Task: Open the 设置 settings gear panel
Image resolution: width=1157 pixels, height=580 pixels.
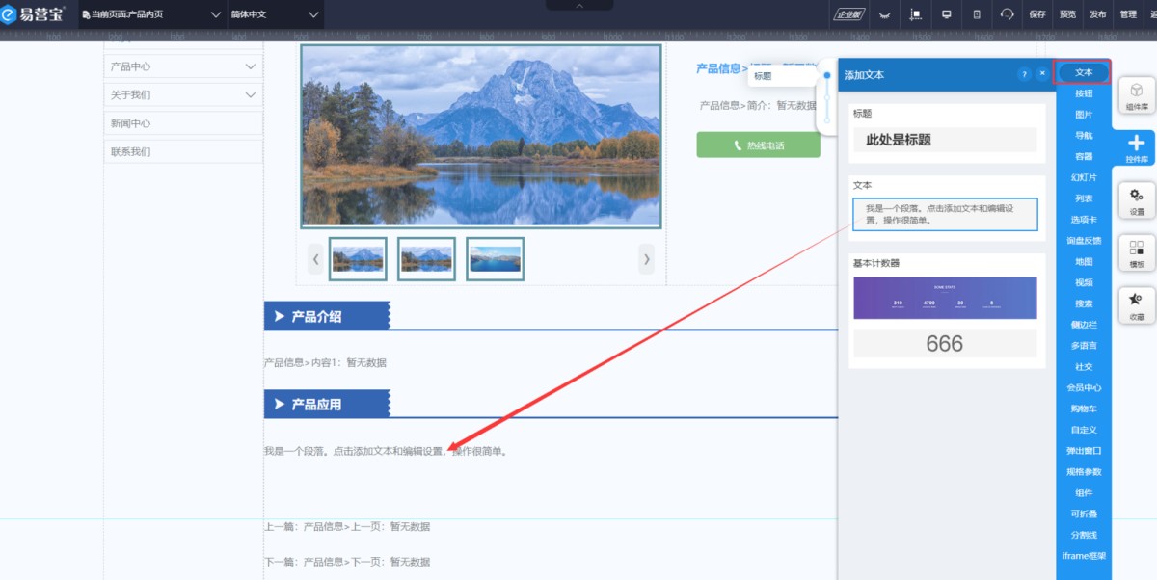Action: point(1137,200)
